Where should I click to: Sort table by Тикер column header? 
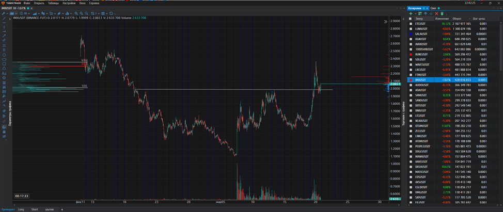[419, 19]
